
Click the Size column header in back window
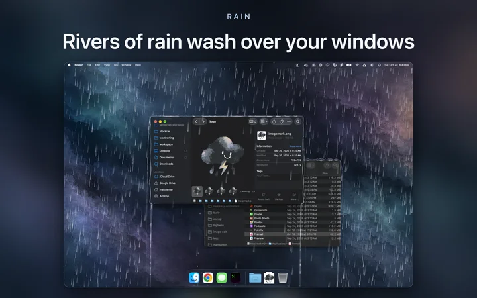(x=325, y=173)
